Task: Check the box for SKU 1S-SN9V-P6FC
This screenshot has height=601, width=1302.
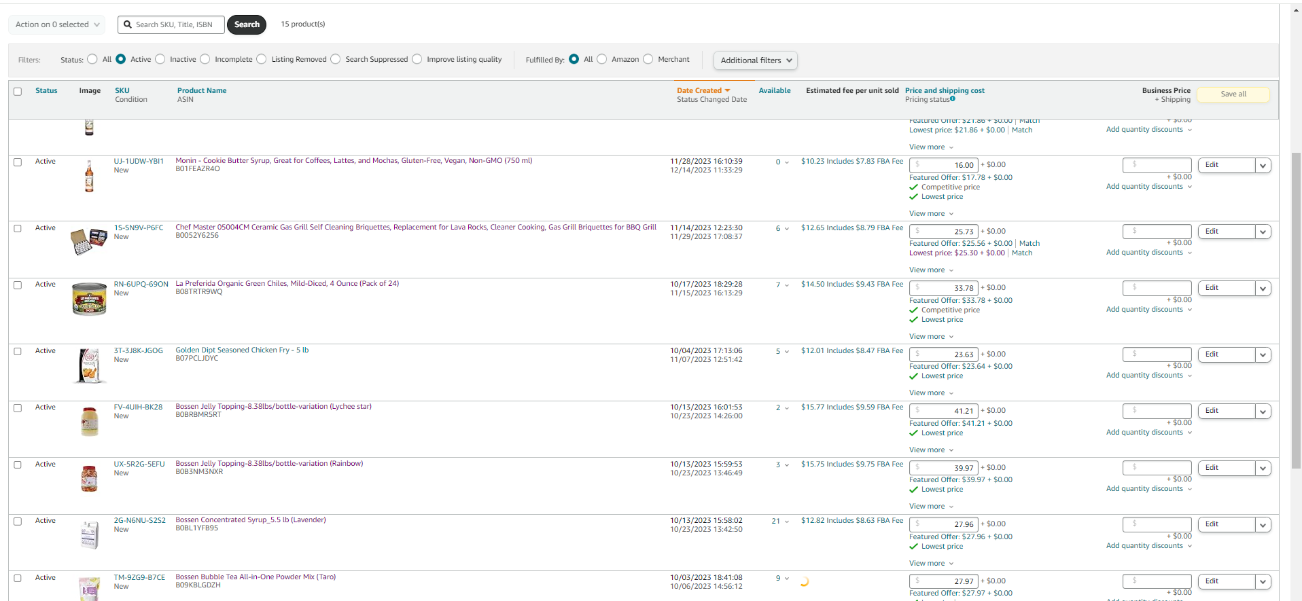Action: (x=18, y=229)
